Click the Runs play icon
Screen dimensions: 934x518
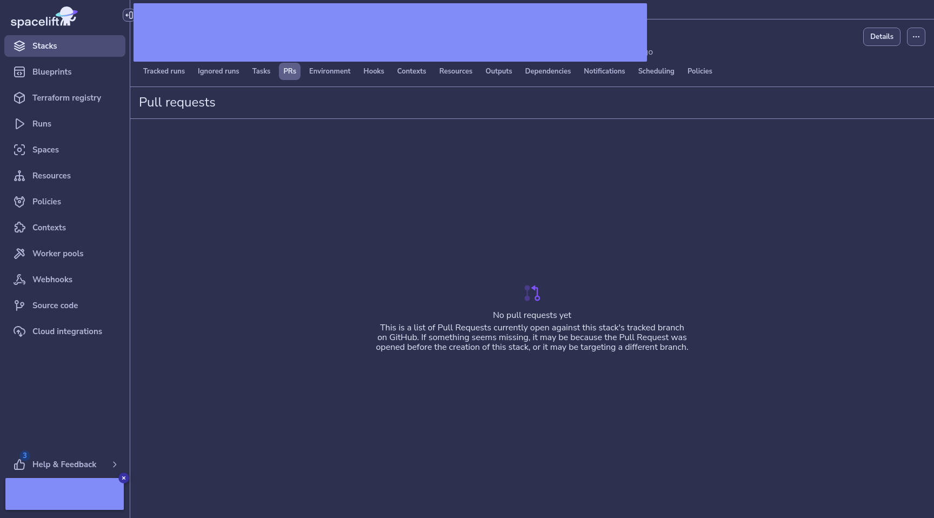(x=19, y=124)
